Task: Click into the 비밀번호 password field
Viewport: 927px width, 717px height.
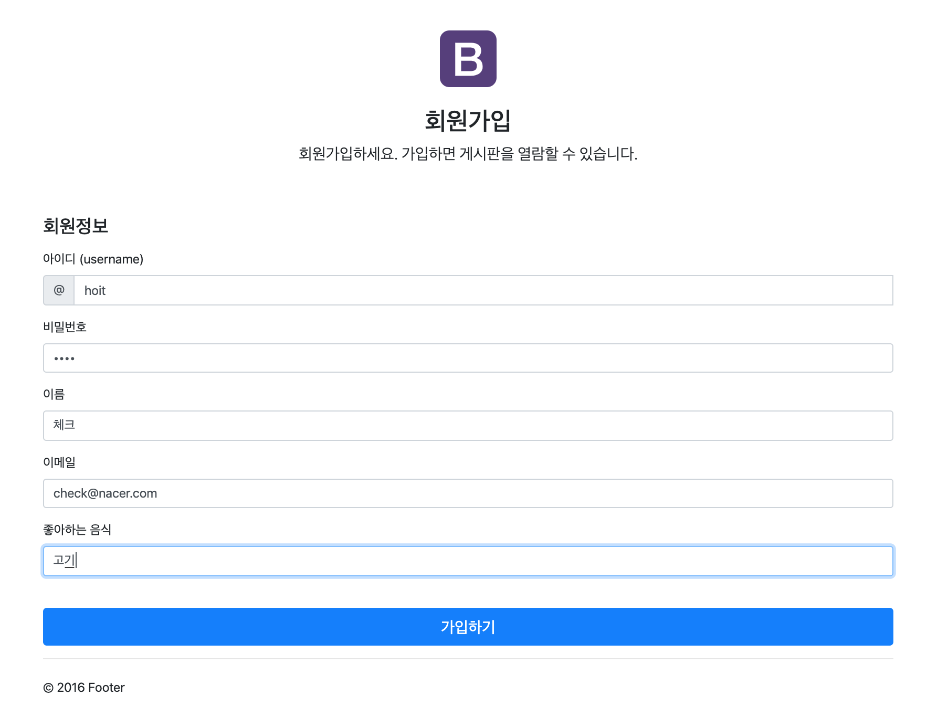Action: pos(468,358)
